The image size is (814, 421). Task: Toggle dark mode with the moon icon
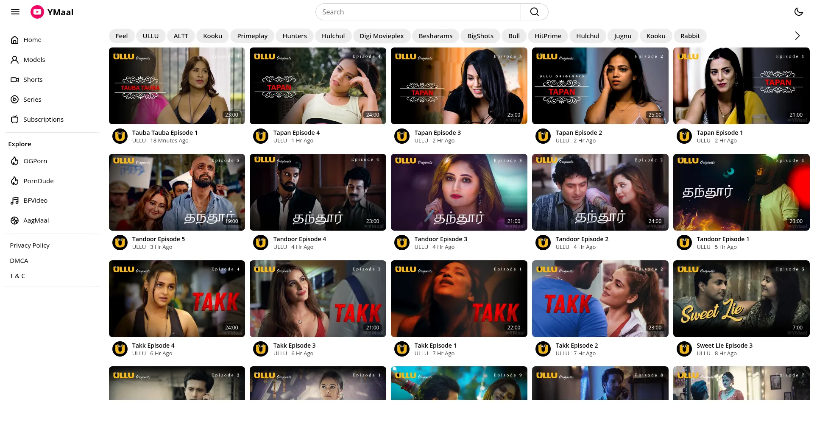point(798,12)
